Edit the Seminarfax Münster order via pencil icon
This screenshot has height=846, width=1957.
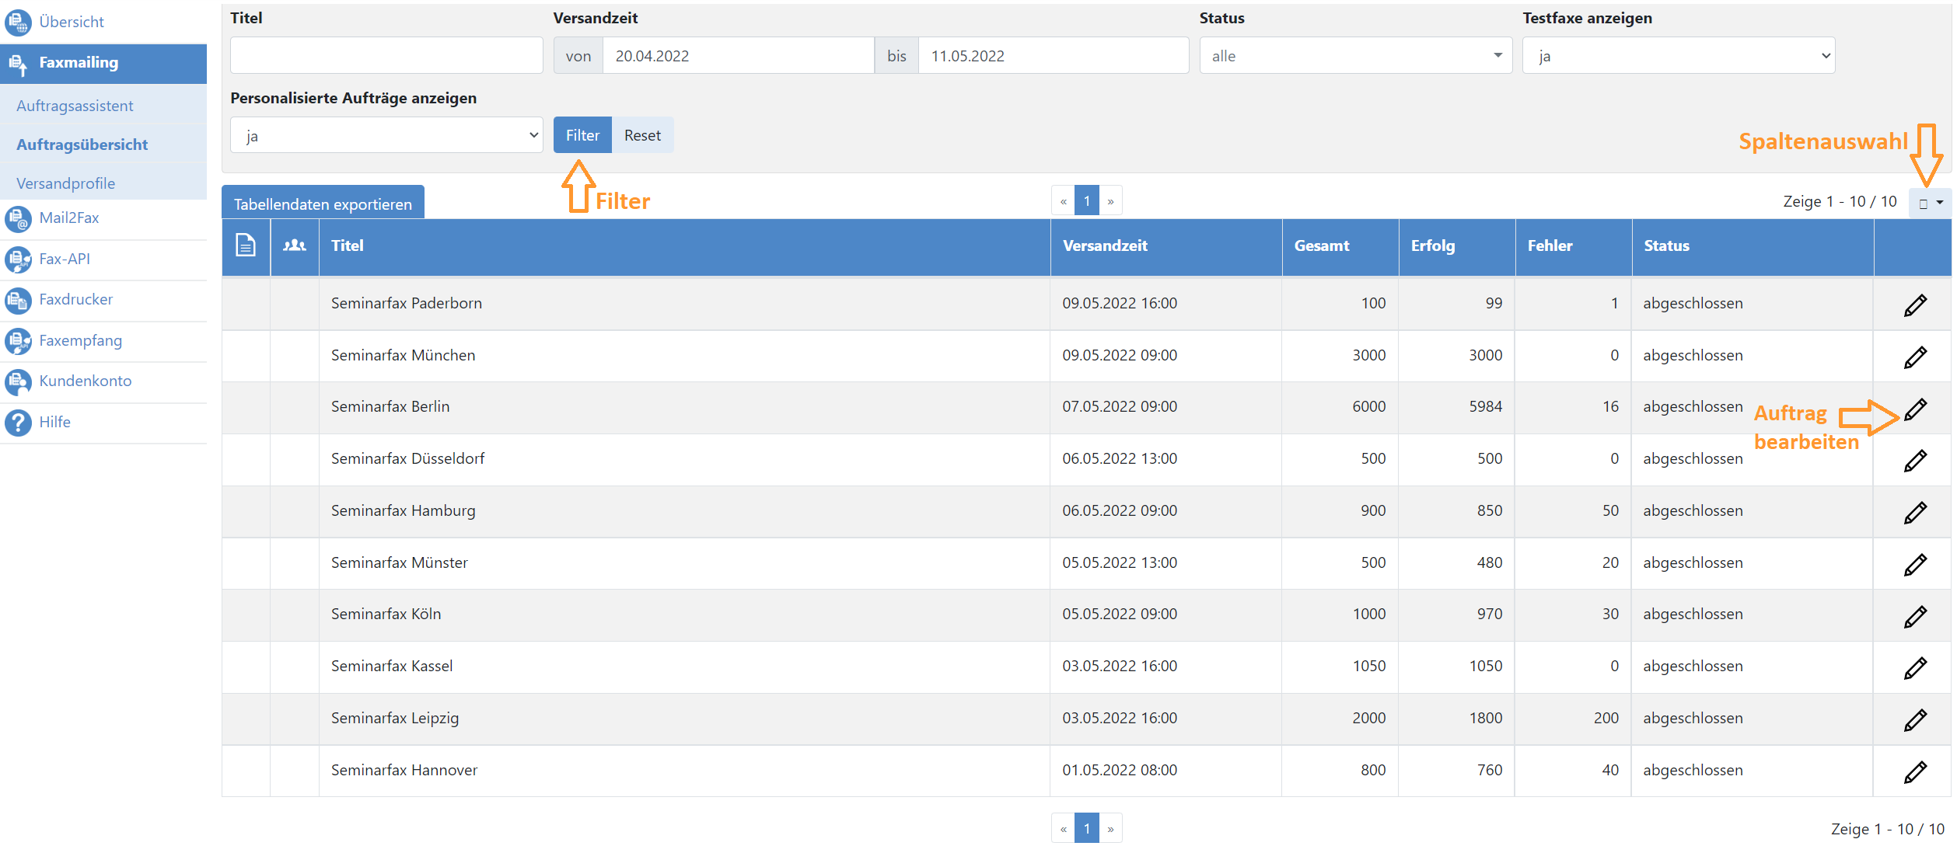click(1915, 565)
